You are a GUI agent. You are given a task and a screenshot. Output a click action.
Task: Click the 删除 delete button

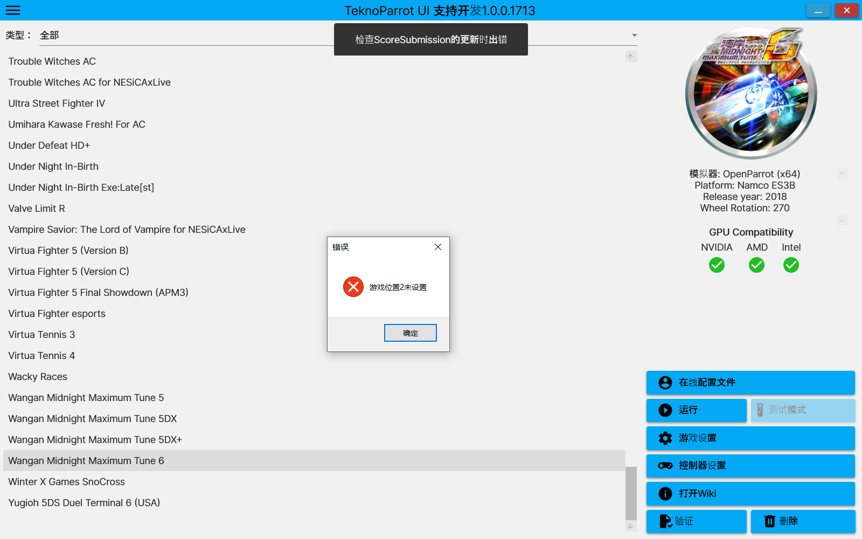click(803, 521)
